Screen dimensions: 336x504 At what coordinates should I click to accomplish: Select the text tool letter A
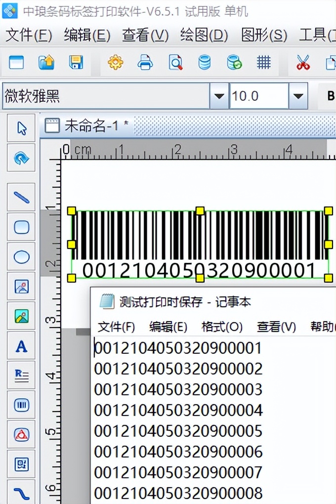(x=21, y=346)
